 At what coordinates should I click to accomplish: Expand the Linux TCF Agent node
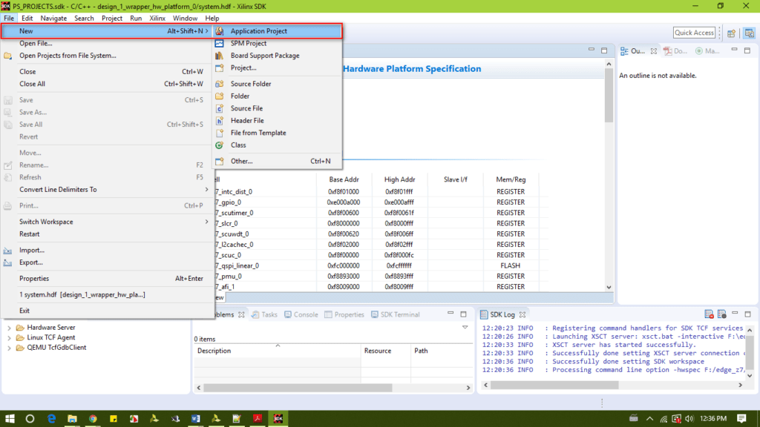tap(10, 337)
